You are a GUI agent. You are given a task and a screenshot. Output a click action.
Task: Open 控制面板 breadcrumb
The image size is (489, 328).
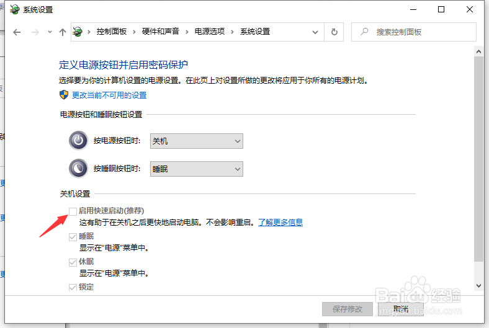click(111, 32)
